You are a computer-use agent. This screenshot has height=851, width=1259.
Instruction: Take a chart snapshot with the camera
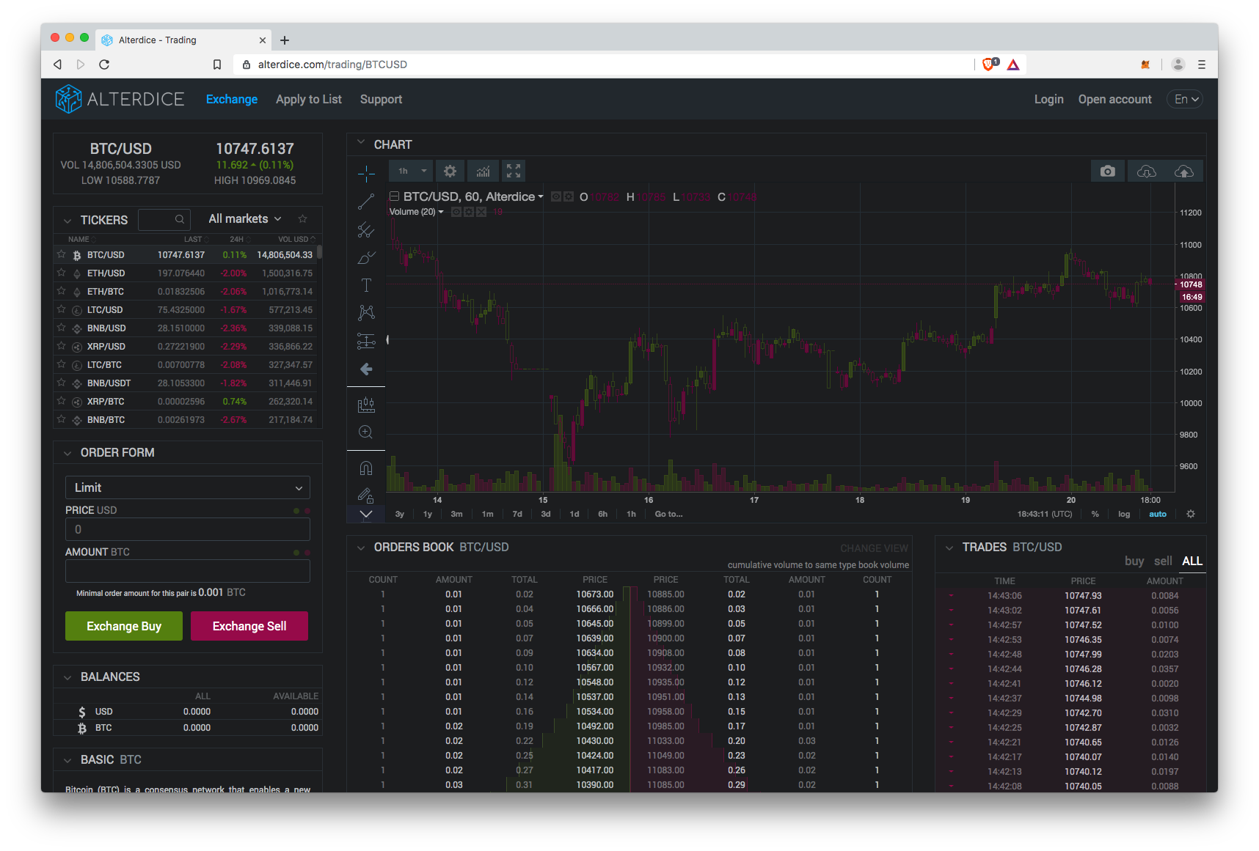(1108, 171)
